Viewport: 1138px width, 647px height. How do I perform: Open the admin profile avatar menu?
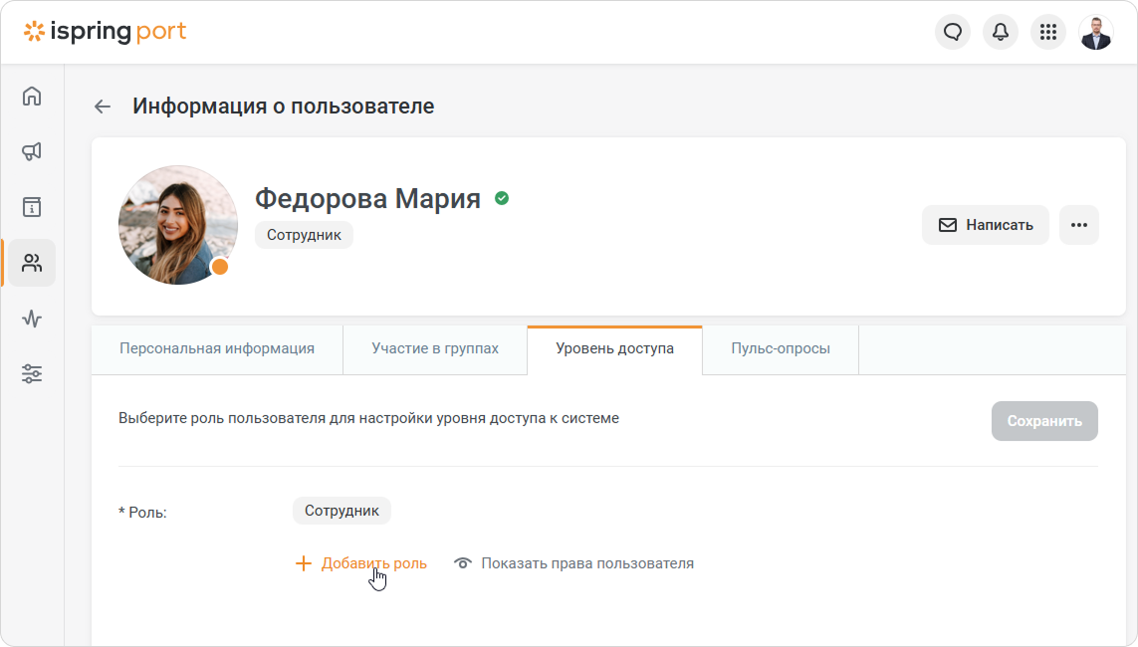(1096, 32)
